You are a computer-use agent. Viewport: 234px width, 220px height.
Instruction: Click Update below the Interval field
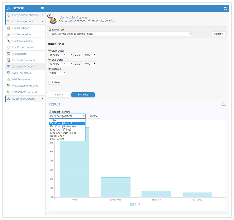[55, 82]
